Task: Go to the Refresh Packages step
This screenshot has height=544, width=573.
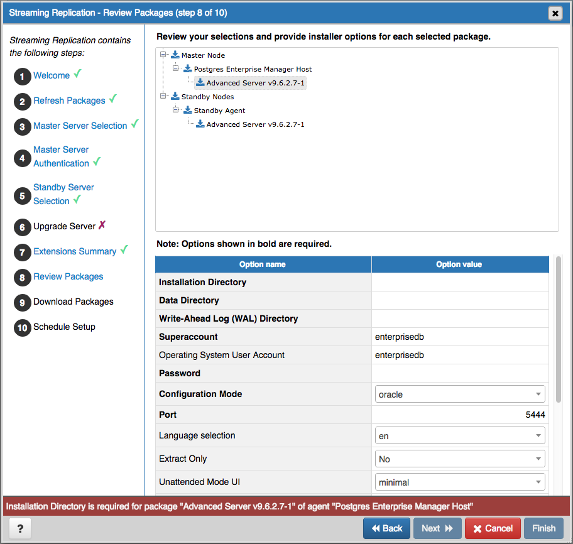Action: 70,101
